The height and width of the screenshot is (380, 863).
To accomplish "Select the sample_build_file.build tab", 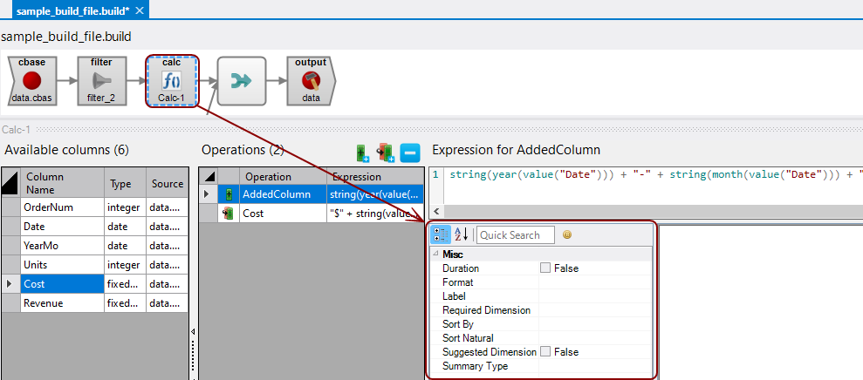I will pyautogui.click(x=72, y=10).
